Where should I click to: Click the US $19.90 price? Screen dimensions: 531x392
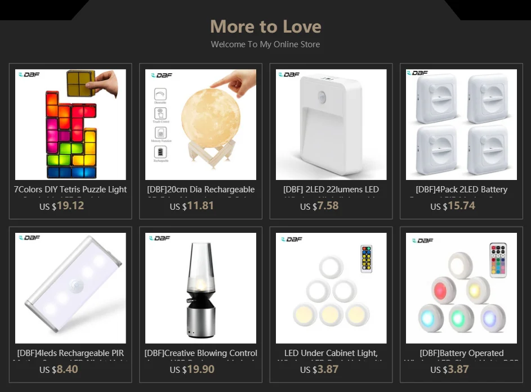192,370
